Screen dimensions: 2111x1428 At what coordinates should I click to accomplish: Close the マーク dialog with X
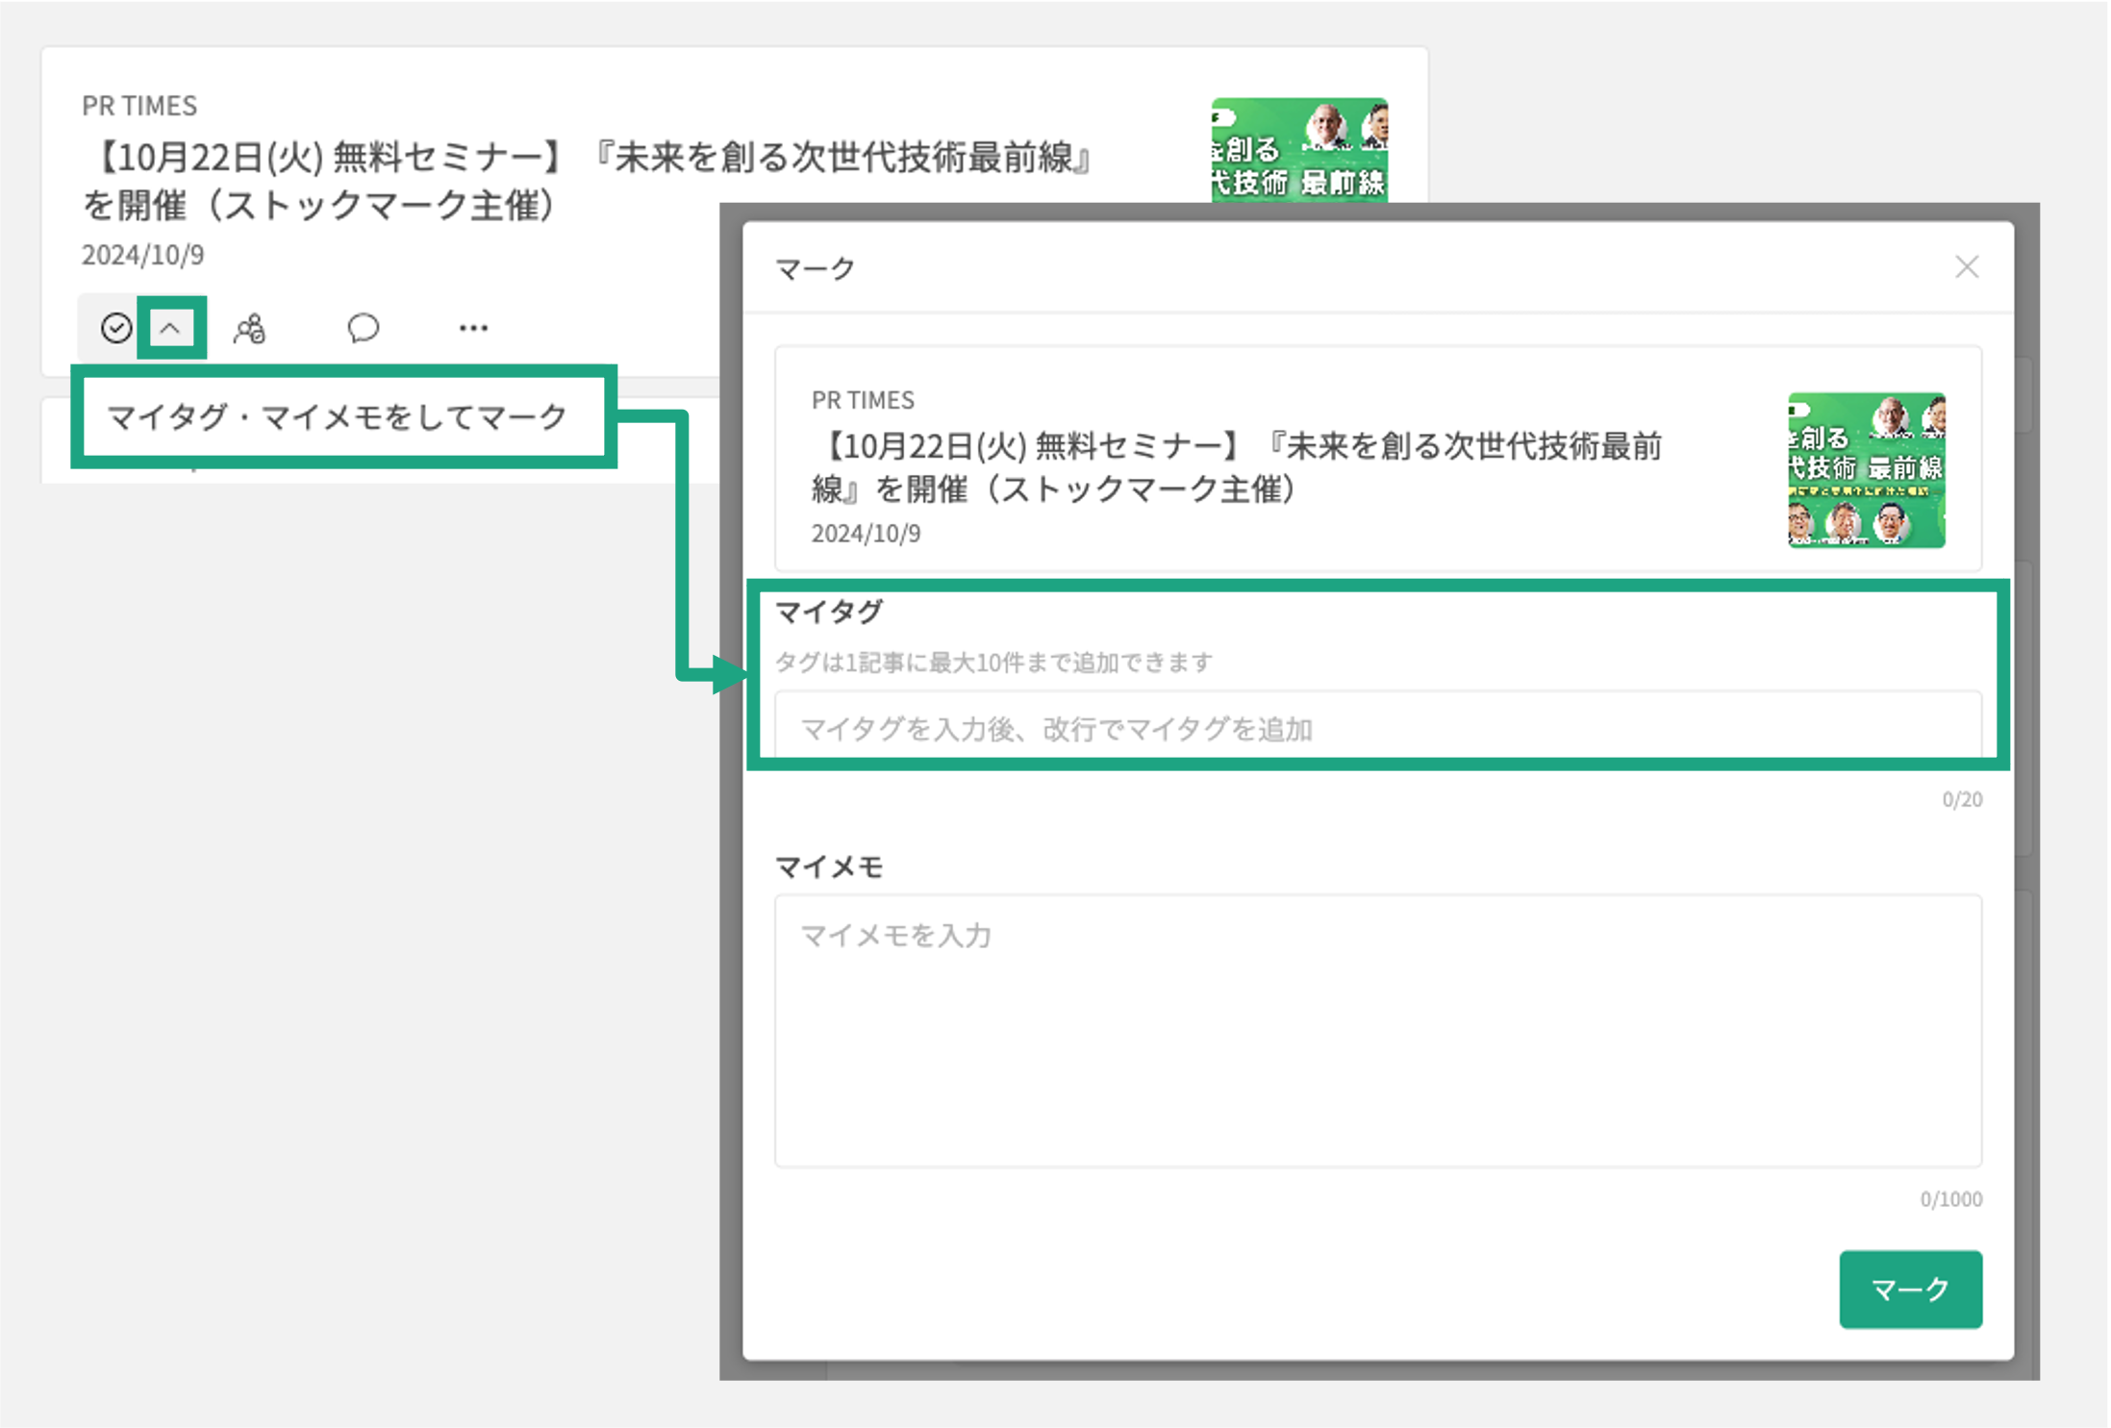(1967, 266)
